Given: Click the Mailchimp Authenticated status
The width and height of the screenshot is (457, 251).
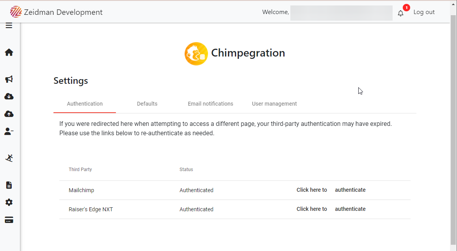Looking at the screenshot, I should [196, 191].
